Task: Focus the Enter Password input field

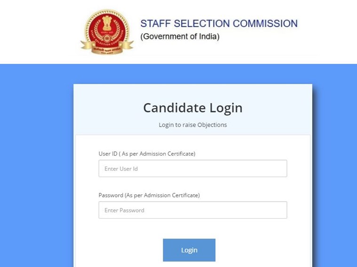Action: point(193,210)
